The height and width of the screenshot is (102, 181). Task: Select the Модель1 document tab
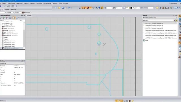coord(29,15)
